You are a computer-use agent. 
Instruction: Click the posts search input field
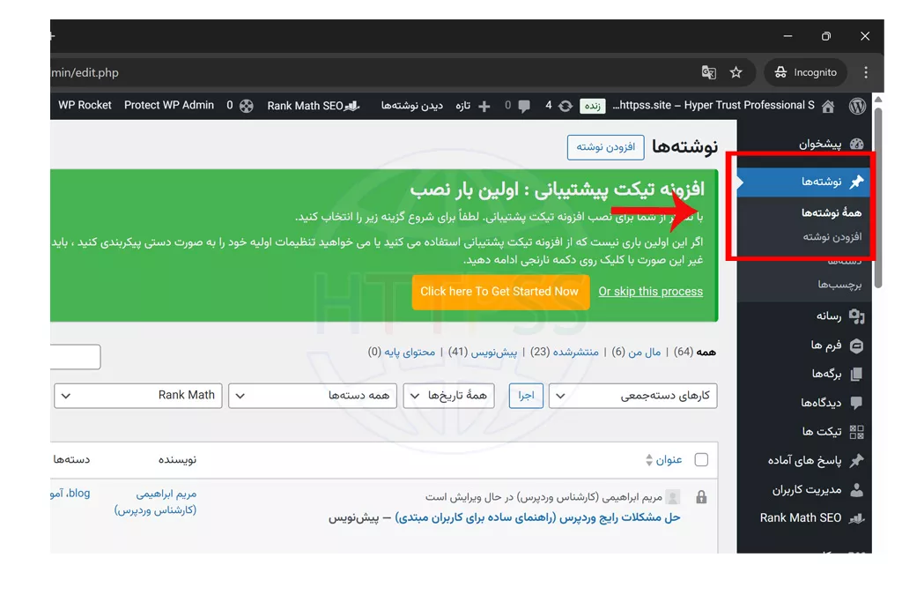76,357
